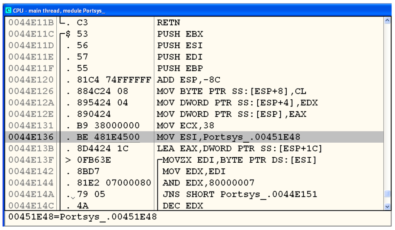The image size is (395, 230).
Task: Select the highlighted MOV ESI,Portsys_.00451E48 instruction
Action: [x=228, y=137]
